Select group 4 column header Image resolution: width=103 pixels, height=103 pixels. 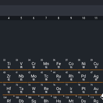click(x=9, y=18)
